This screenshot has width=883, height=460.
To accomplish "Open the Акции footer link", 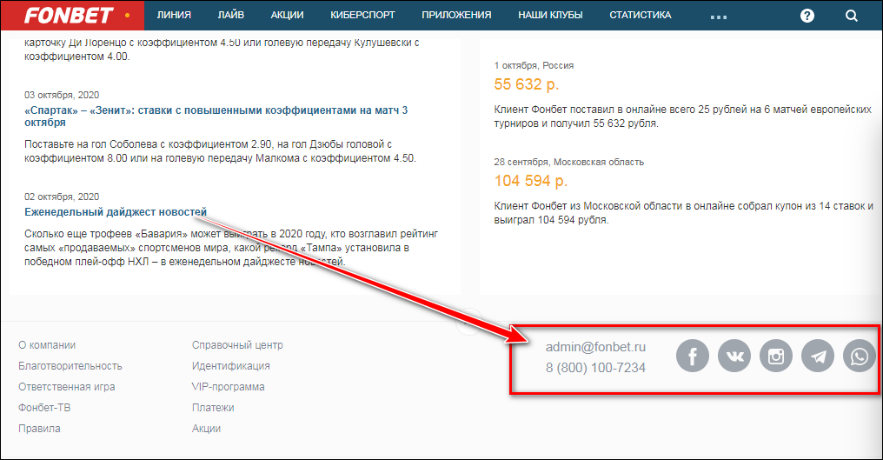I will [206, 429].
